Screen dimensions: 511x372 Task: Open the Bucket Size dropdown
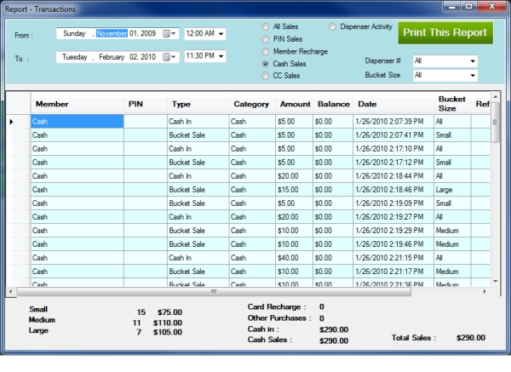pos(472,75)
